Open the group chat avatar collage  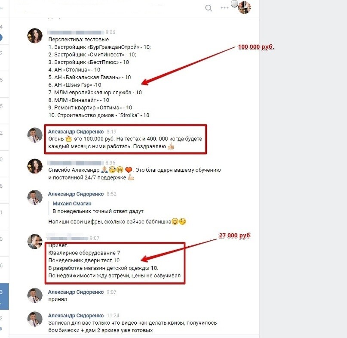point(244,7)
